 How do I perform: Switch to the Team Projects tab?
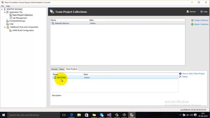tap(72, 69)
